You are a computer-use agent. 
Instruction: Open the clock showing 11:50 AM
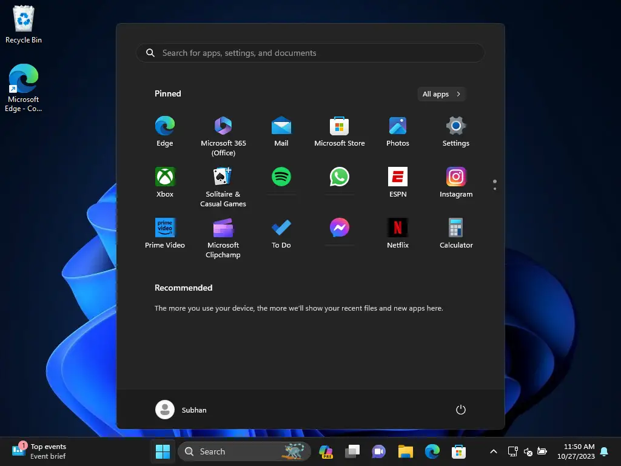[x=576, y=451]
